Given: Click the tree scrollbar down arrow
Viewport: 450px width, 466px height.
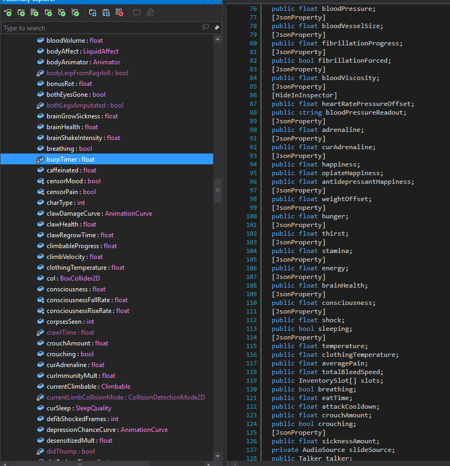Looking at the screenshot, I should [x=218, y=456].
